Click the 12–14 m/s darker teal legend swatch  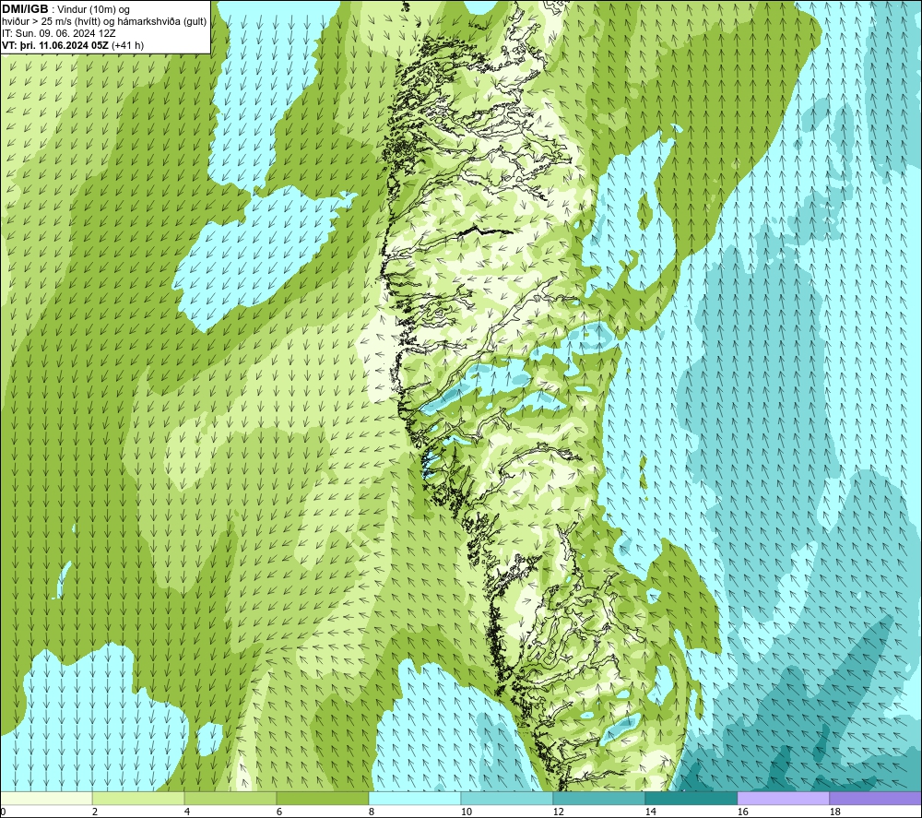[x=598, y=798]
